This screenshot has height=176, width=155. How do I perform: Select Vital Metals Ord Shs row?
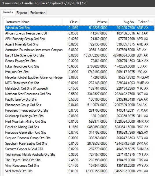click(80, 171)
